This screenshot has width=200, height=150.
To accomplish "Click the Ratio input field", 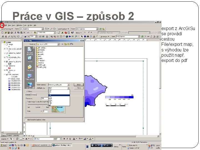I will pos(45,111).
